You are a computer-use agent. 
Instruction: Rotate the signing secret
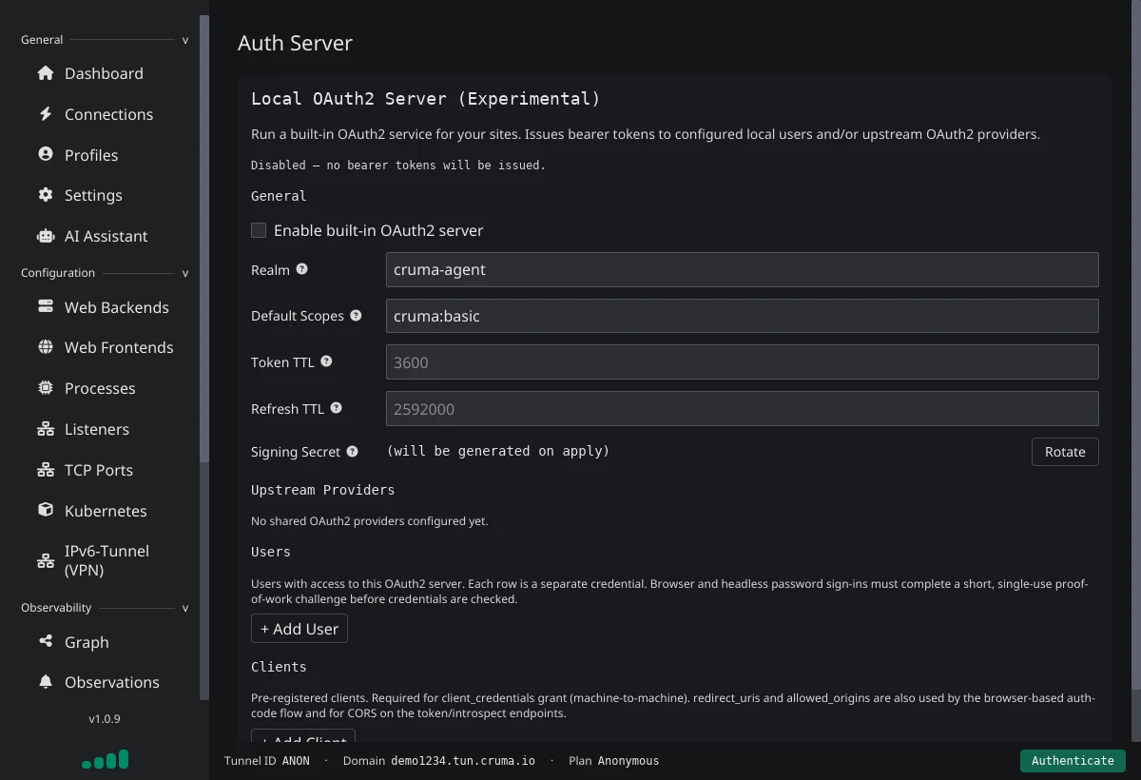pos(1065,452)
